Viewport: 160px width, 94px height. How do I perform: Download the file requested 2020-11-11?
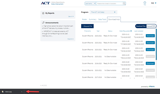(150, 36)
